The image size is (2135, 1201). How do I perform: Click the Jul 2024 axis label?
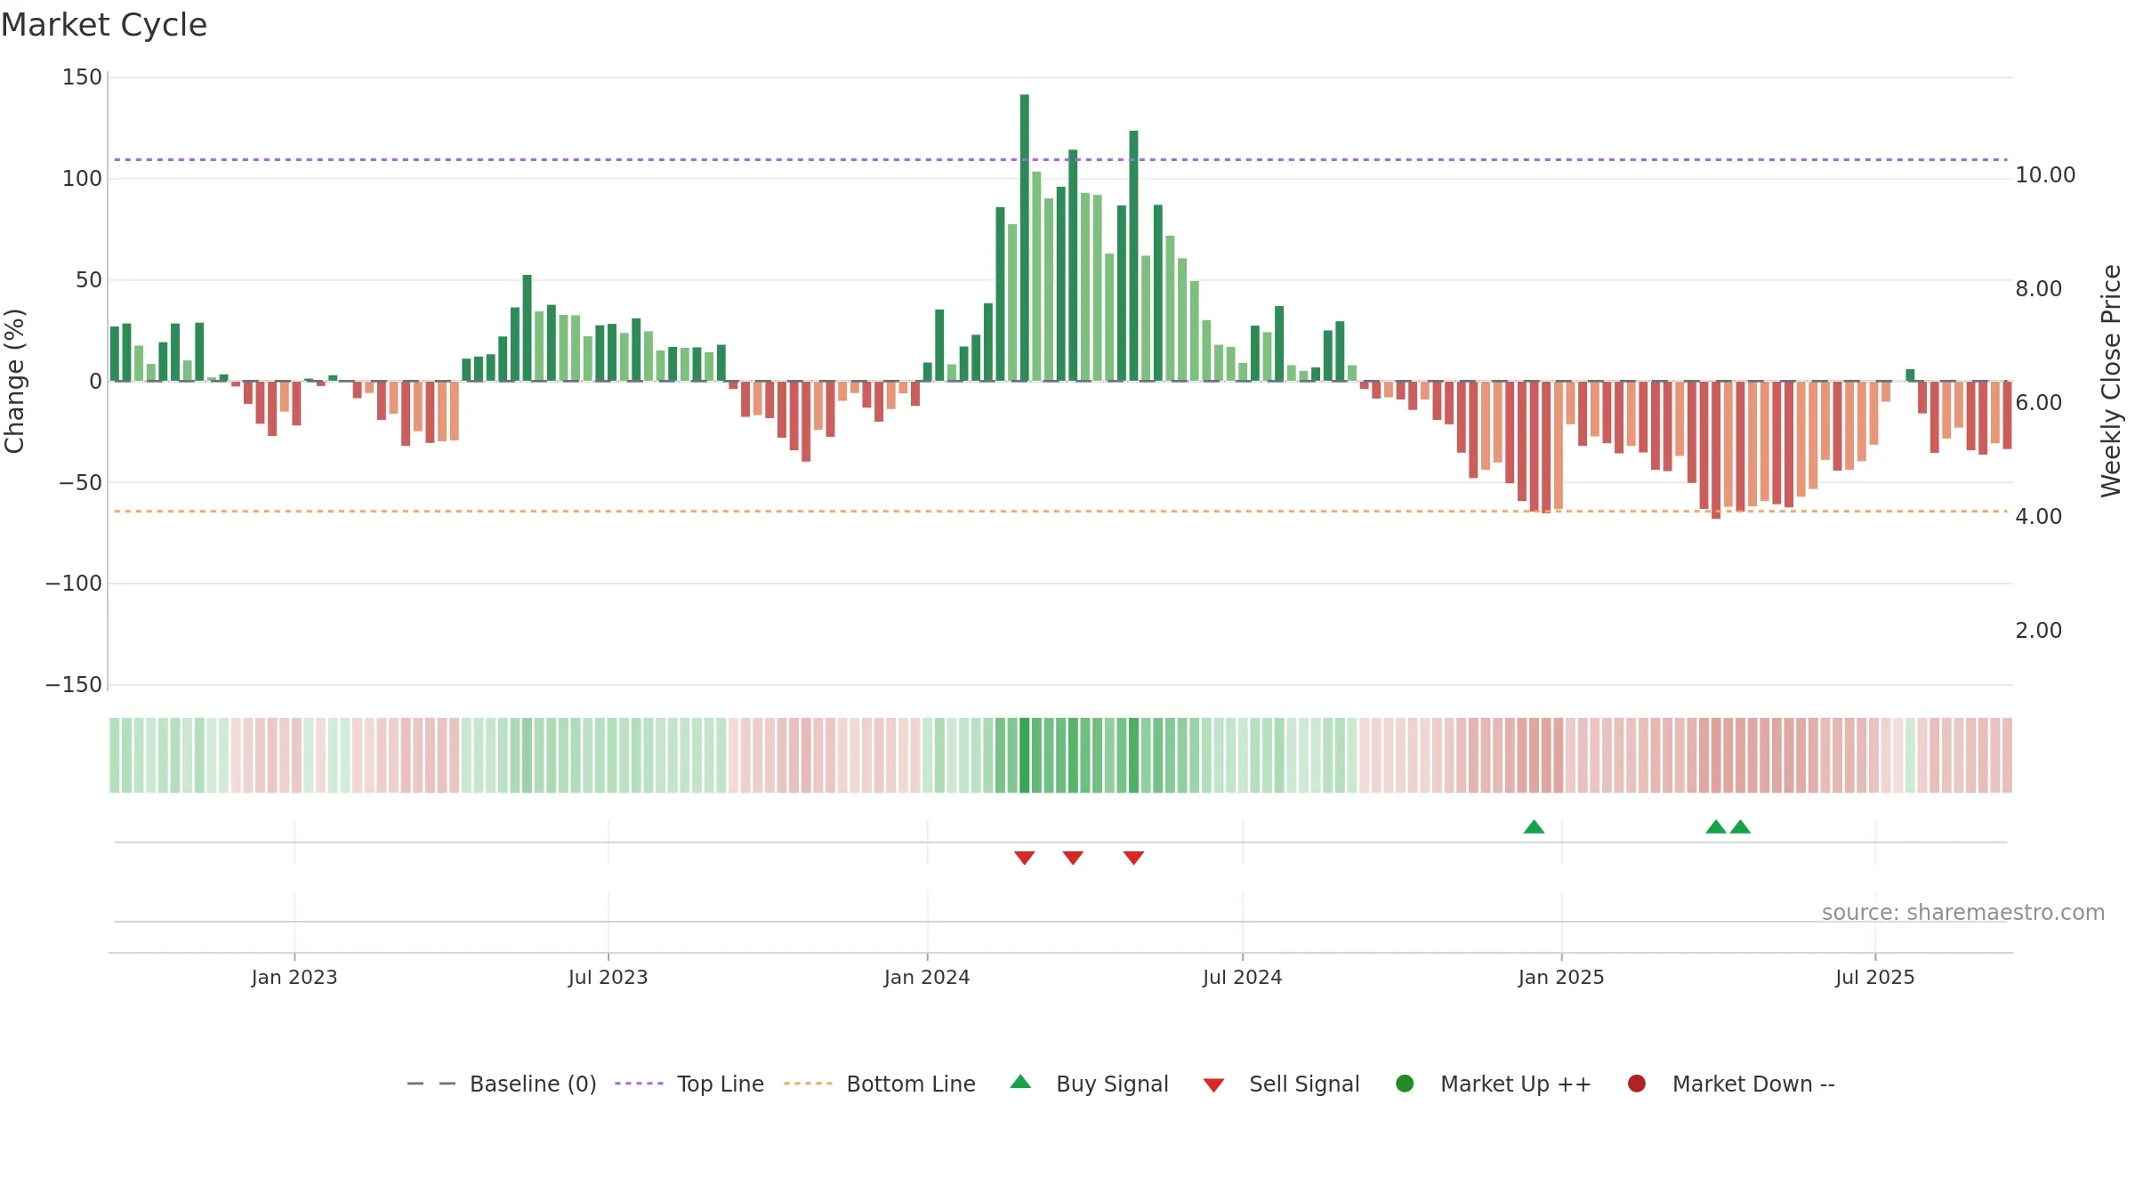(1243, 978)
